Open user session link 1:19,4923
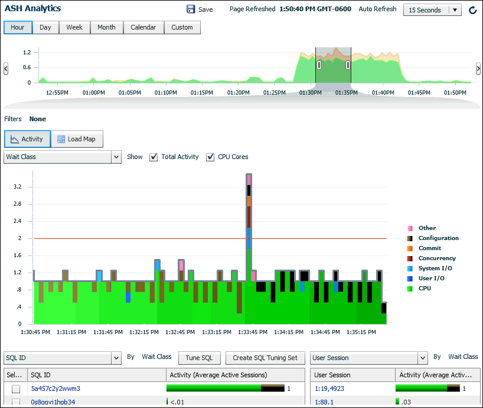This screenshot has height=408, width=483. click(329, 388)
